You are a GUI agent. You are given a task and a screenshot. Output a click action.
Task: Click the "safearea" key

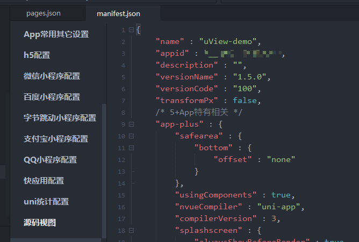(199, 136)
